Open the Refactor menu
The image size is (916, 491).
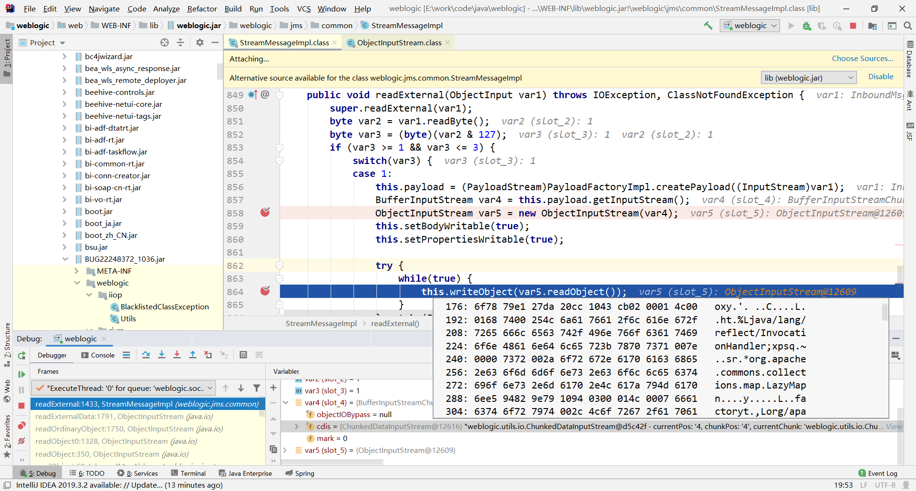coord(202,9)
